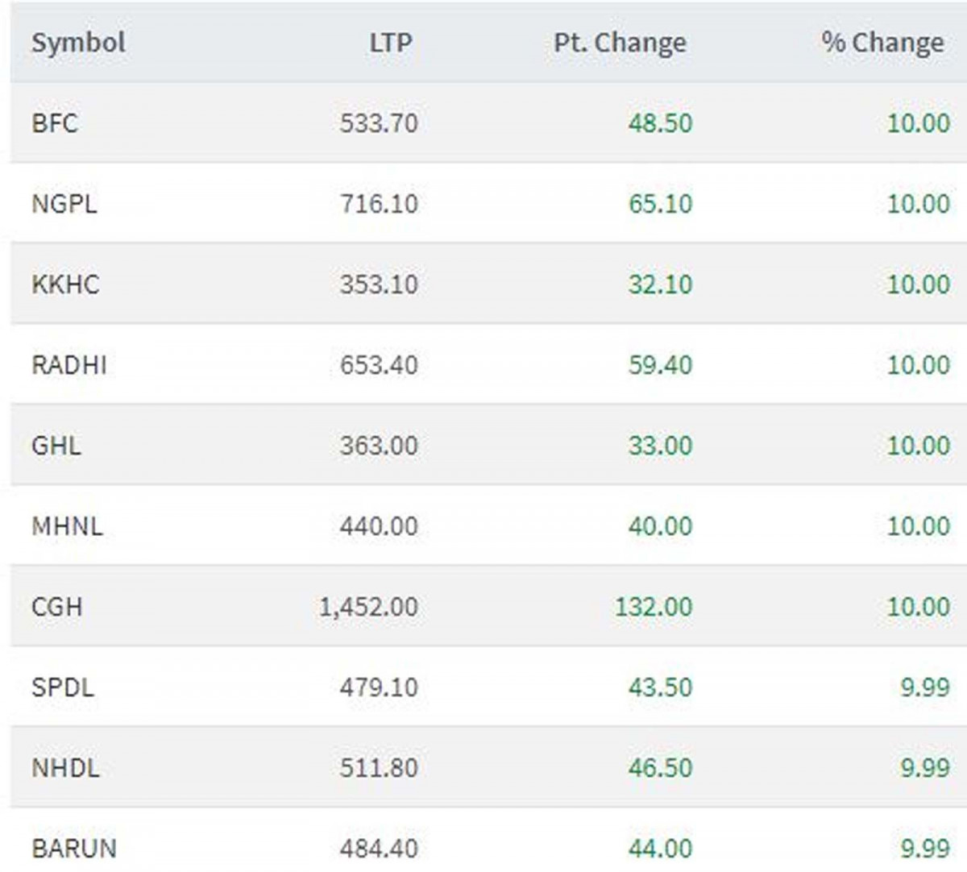Select BFC's point change 48.50
Screen dimensions: 967x872
click(x=660, y=123)
